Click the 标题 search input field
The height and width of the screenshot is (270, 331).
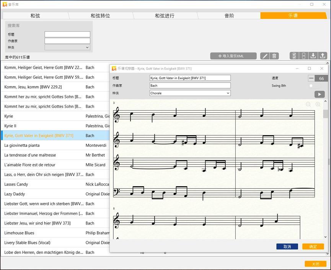[x=67, y=34]
